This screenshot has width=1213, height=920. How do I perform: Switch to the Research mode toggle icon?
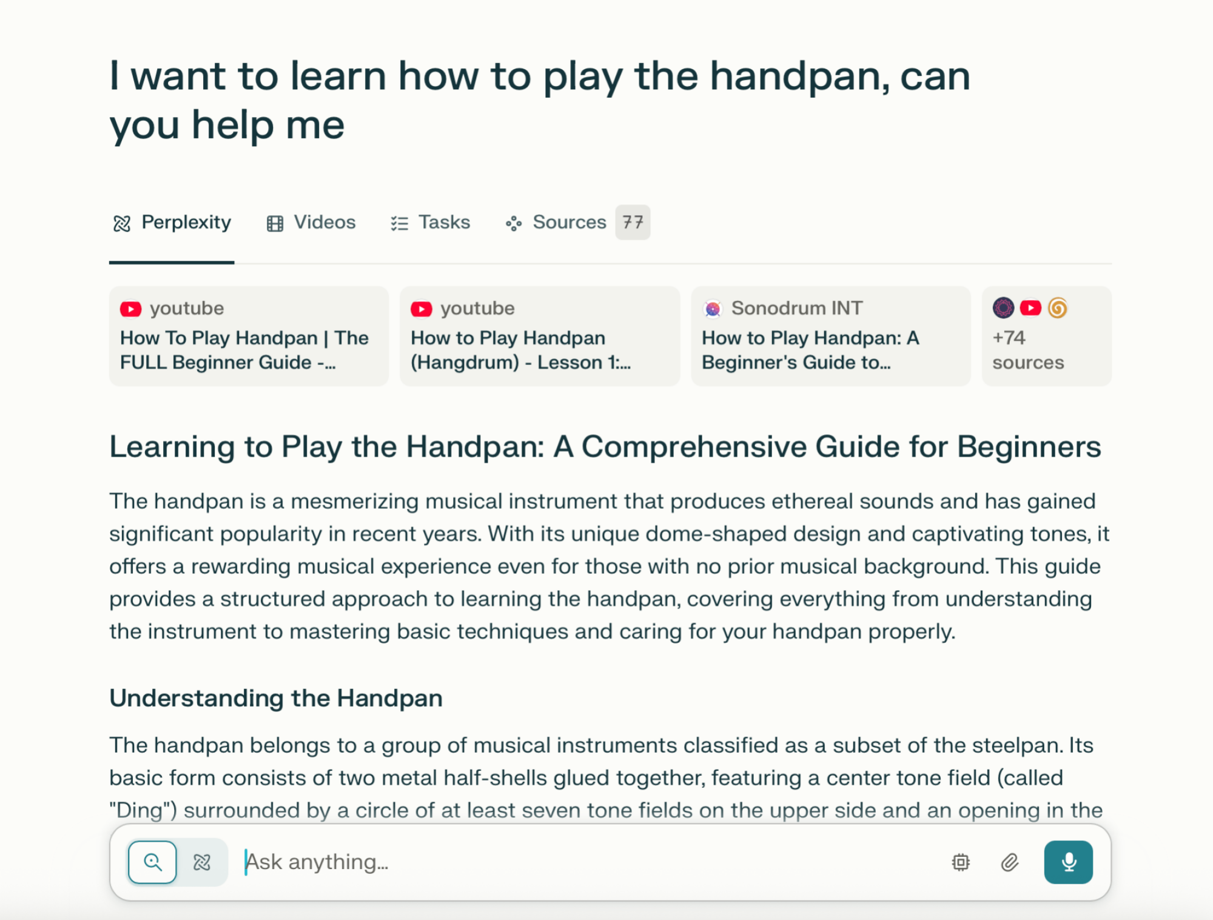202,862
